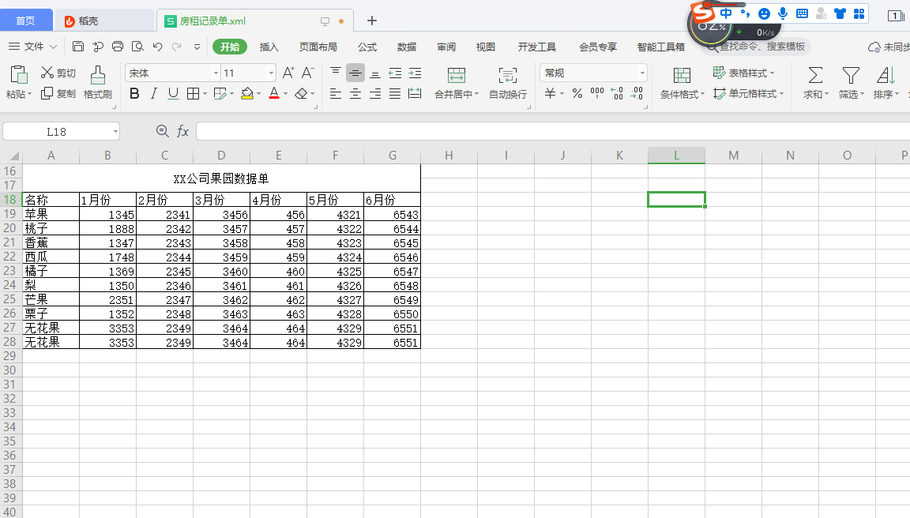Activate the Format Painter brush

coord(97,82)
